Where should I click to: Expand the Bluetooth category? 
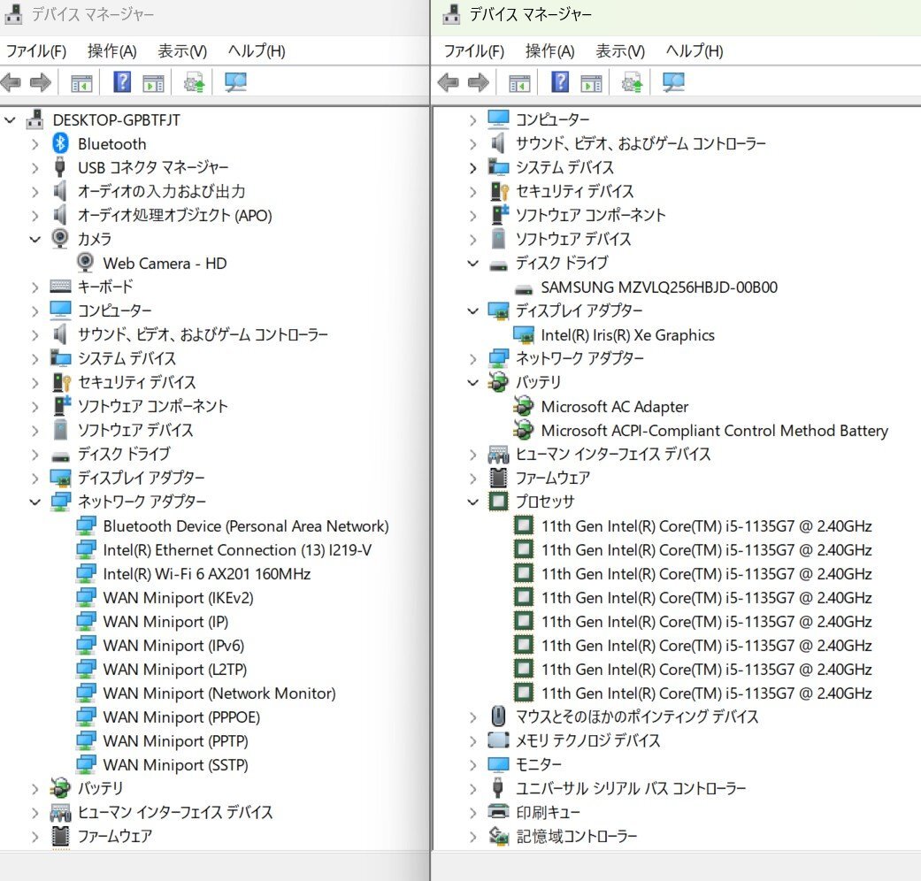[x=35, y=144]
